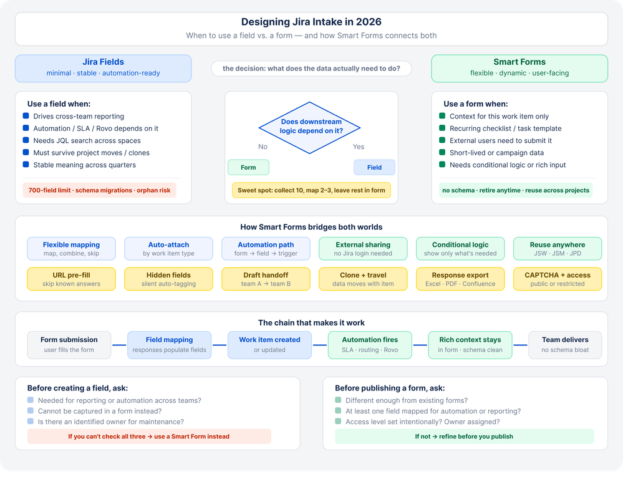Click the green Form outcome box
The image size is (623, 479).
click(248, 167)
